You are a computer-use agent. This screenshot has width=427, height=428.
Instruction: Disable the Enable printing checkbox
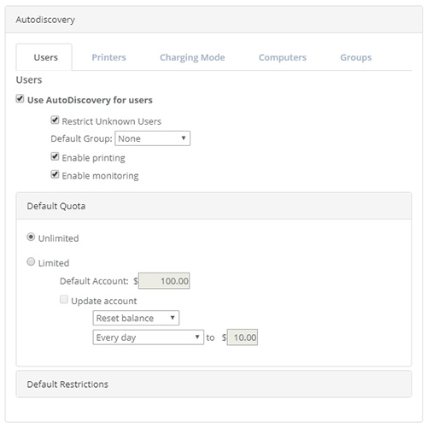coord(55,156)
